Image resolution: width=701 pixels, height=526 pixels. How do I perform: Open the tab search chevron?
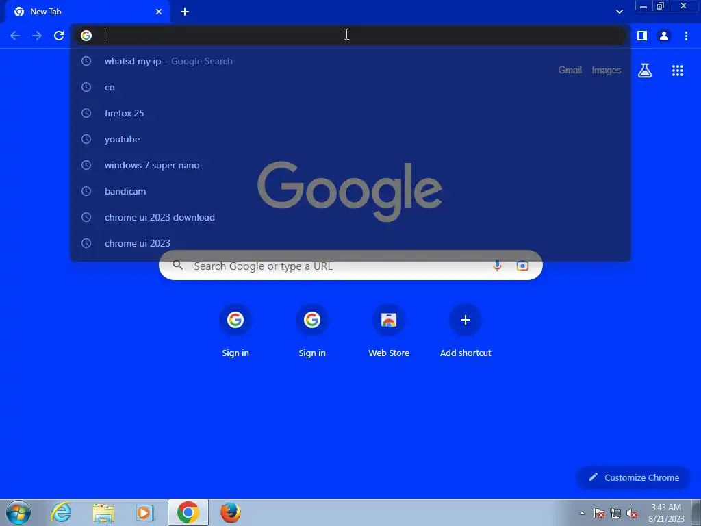click(619, 12)
